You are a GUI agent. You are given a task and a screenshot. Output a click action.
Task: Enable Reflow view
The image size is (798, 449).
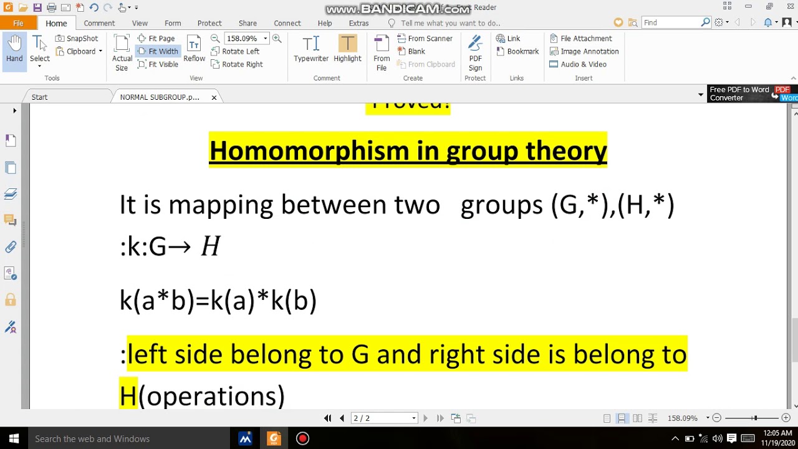[x=194, y=49]
